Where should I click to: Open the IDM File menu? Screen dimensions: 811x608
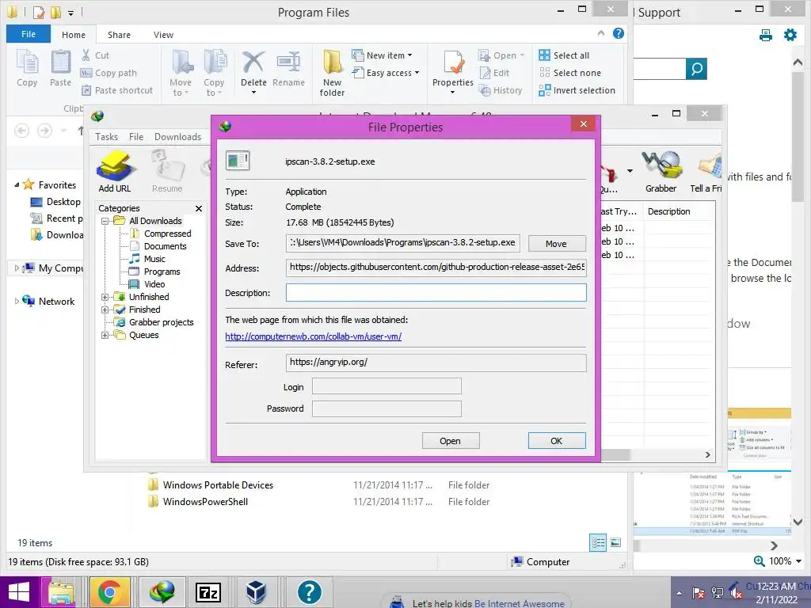click(136, 136)
